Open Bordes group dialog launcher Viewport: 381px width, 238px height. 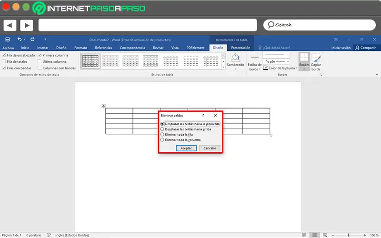(321, 75)
